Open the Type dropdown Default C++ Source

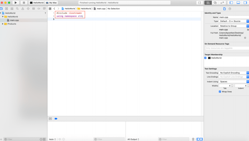coord(234,21)
